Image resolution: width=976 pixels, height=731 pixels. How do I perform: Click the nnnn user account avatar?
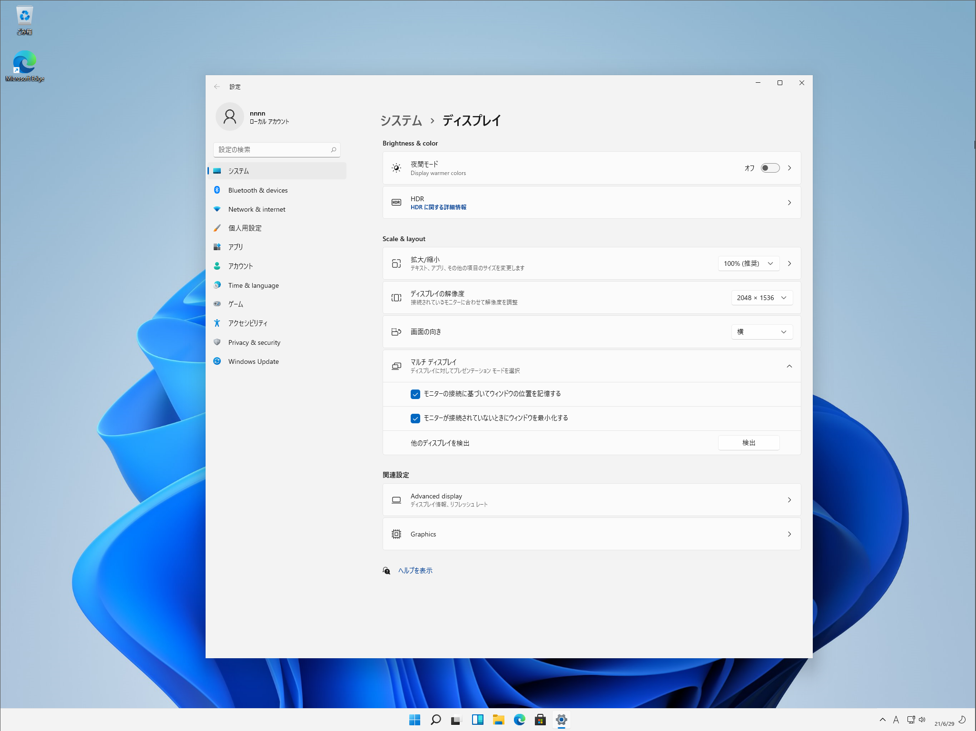230,117
